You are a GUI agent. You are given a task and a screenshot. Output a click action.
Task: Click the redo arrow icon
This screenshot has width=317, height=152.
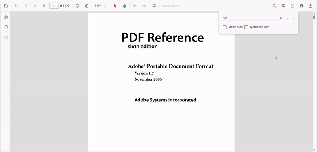(x=144, y=6)
